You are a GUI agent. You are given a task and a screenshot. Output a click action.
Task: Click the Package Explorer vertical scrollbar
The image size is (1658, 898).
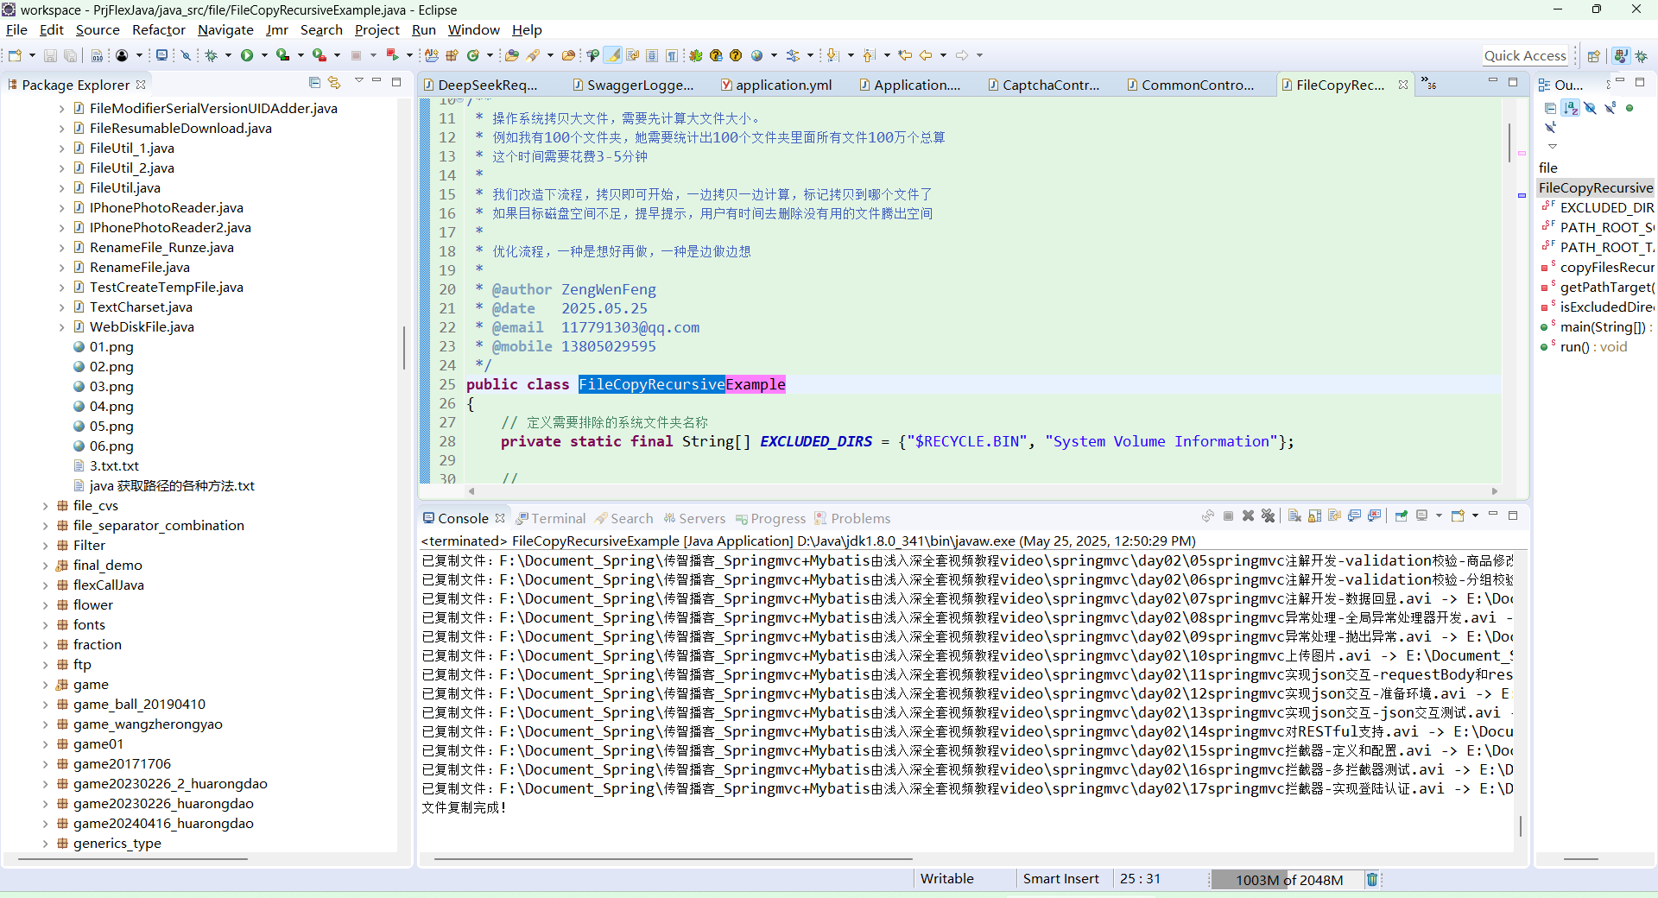(403, 348)
